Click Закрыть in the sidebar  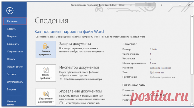tap(11, 90)
